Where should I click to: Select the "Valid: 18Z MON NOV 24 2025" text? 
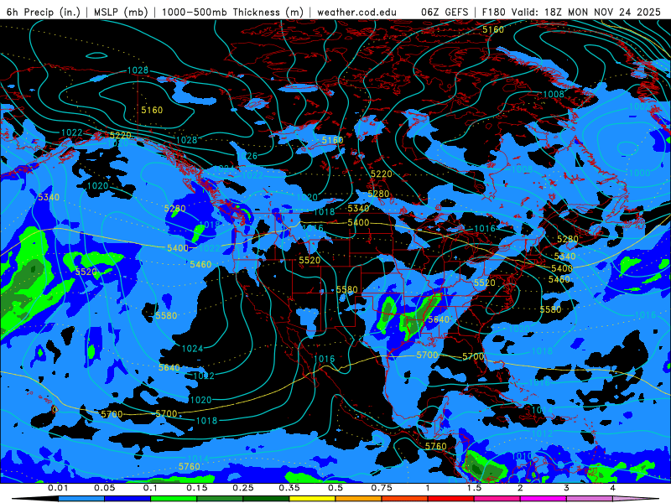coord(586,12)
